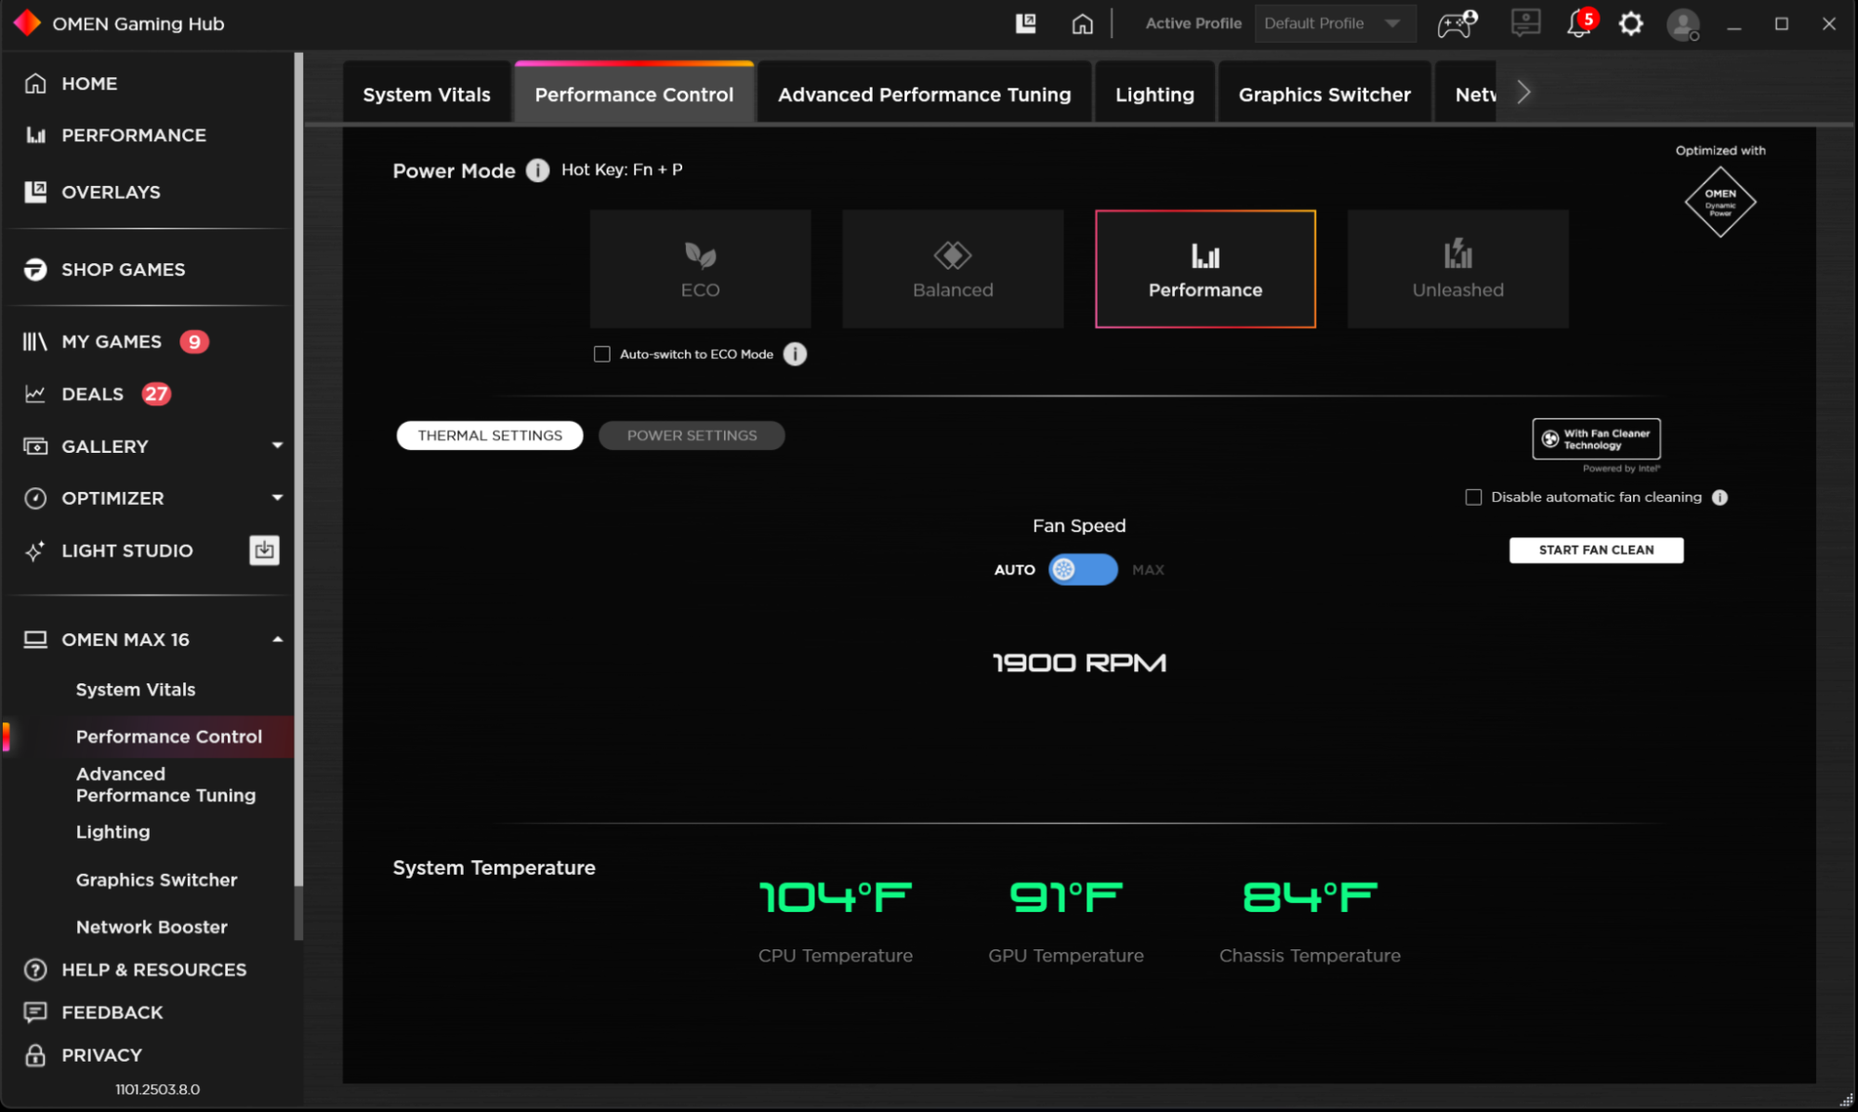Open the user account avatar
Viewport: 1858px width, 1112px height.
click(1683, 24)
